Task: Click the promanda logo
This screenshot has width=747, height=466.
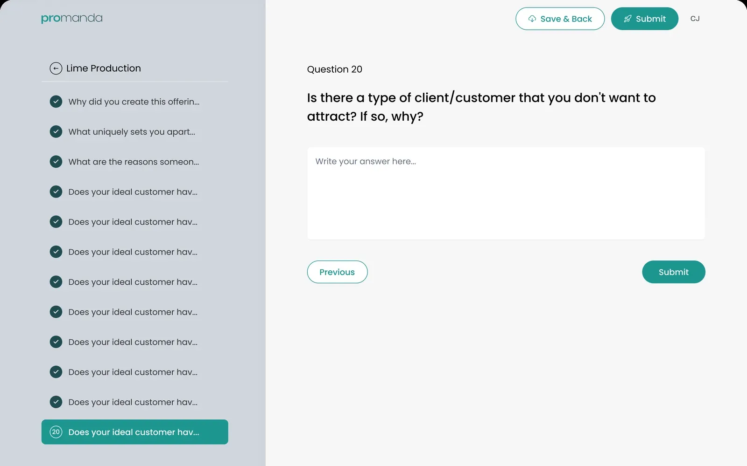Action: point(72,18)
